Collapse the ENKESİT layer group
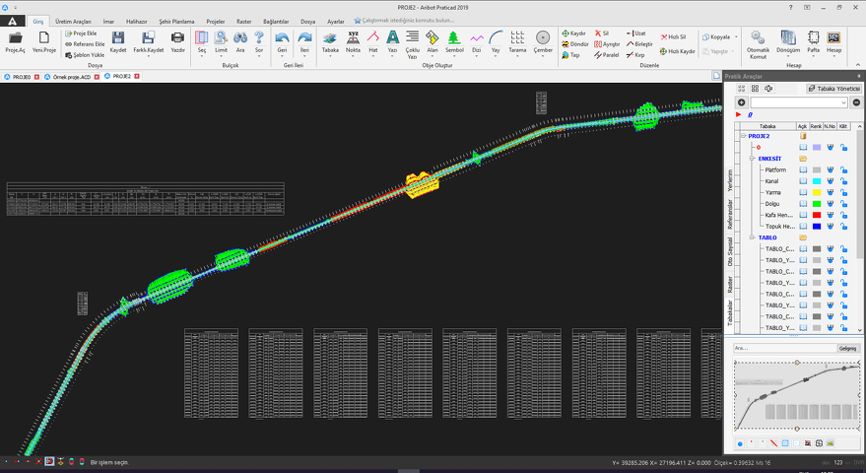The height and width of the screenshot is (473, 866). (752, 159)
